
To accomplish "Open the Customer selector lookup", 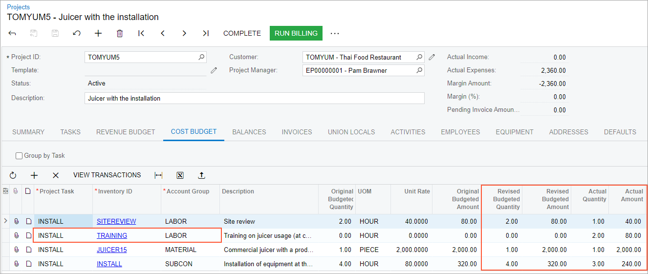I will (x=419, y=57).
